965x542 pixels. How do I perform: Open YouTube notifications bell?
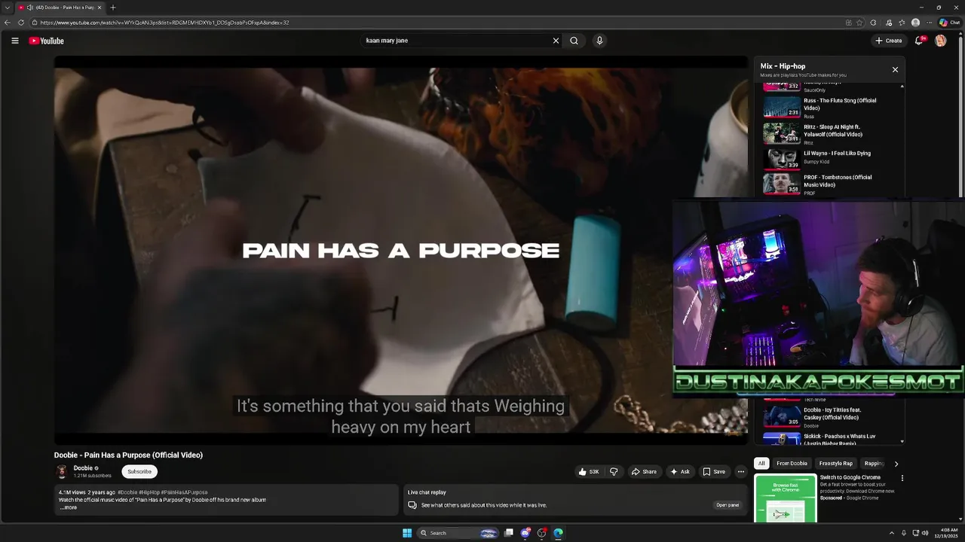click(919, 41)
